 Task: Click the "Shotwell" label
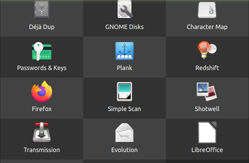coord(207,109)
